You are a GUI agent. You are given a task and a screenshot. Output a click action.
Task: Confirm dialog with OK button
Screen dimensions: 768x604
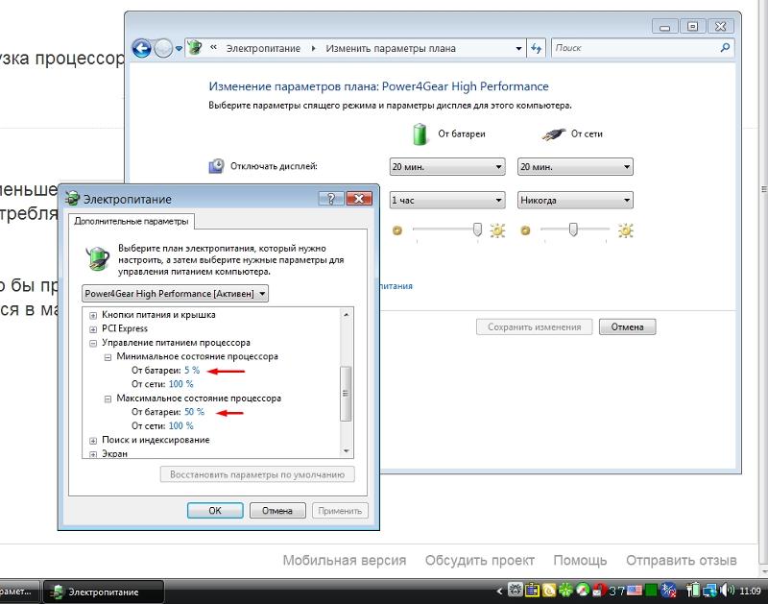pyautogui.click(x=215, y=511)
